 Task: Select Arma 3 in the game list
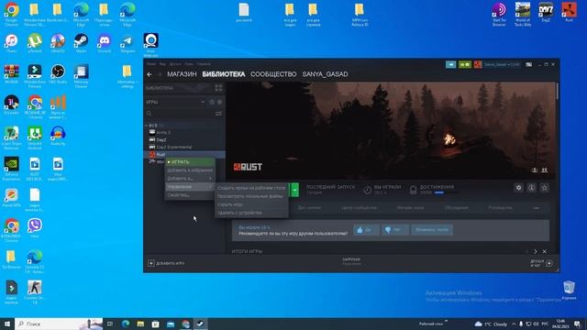tap(163, 132)
